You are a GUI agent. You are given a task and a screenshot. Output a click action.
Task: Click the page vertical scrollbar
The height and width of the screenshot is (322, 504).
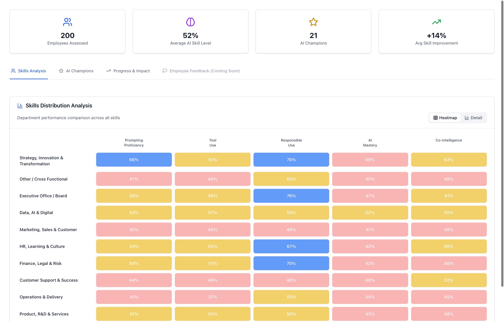tap(502, 144)
